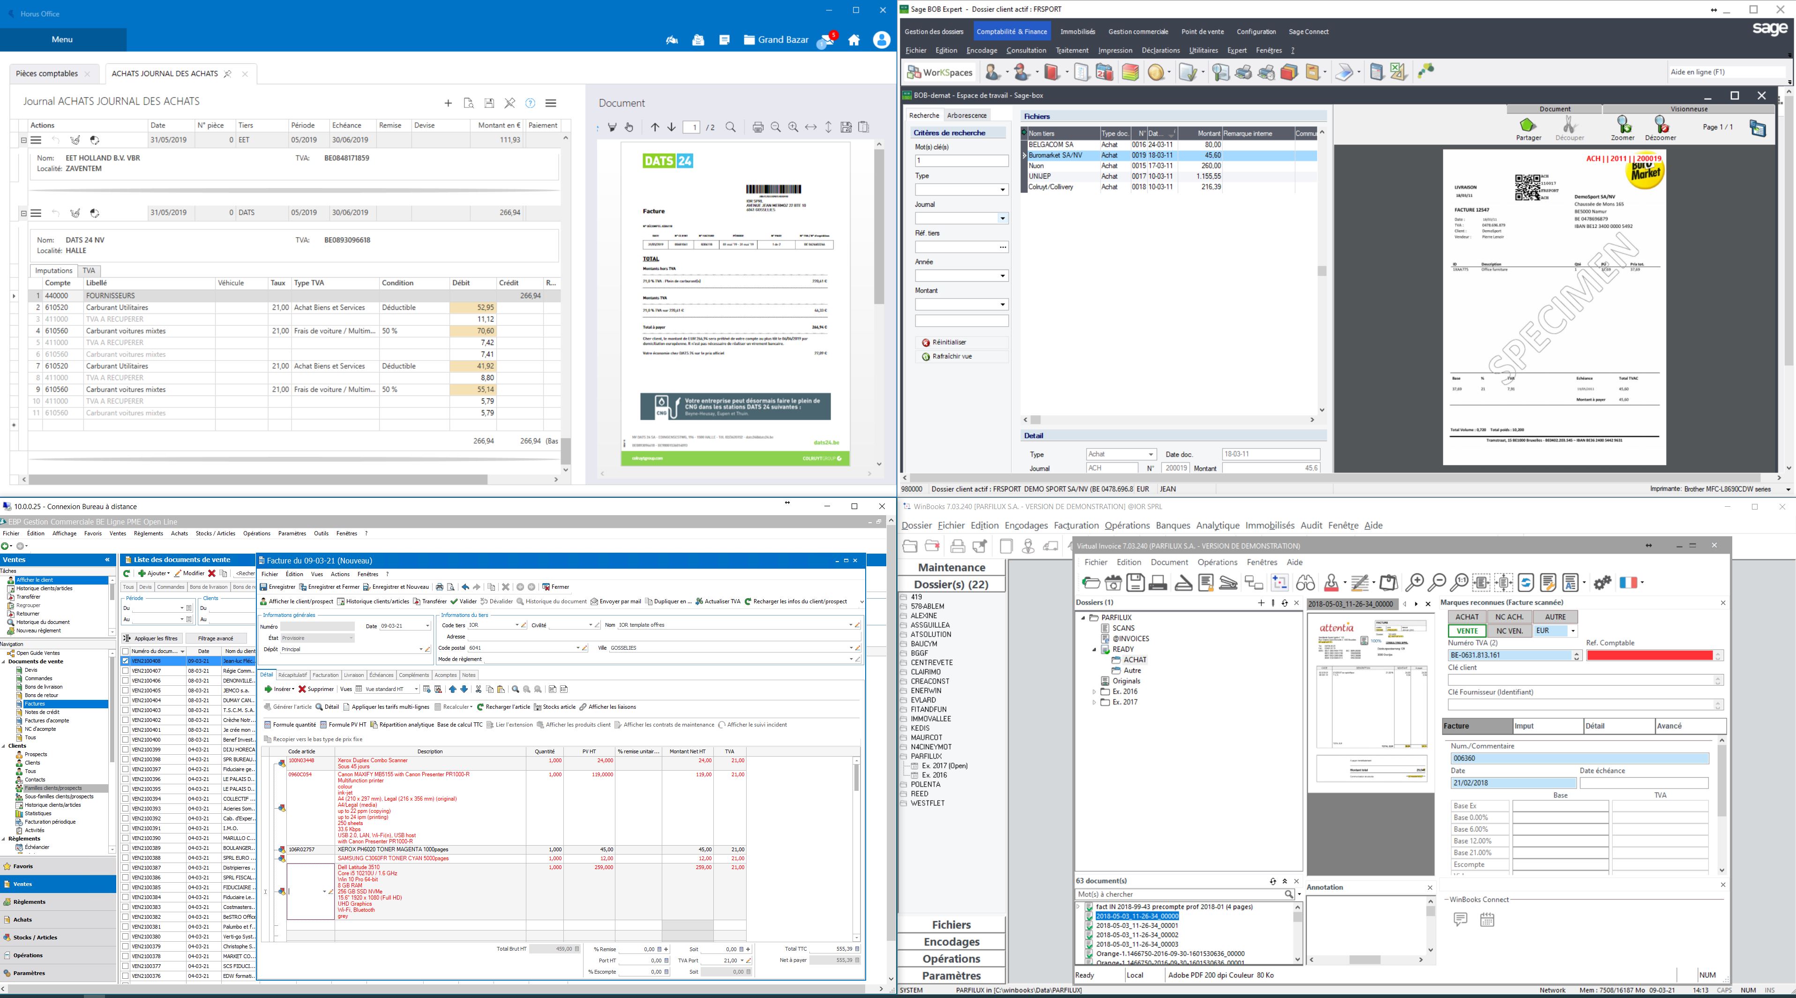The image size is (1796, 998).
Task: Open Comptabilité & Finance menu in Sage BOB
Action: (1011, 31)
